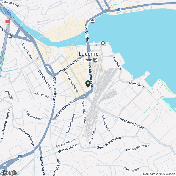Select the Reuss river label
Screen dimensions: 176x176
(x=11, y=14)
